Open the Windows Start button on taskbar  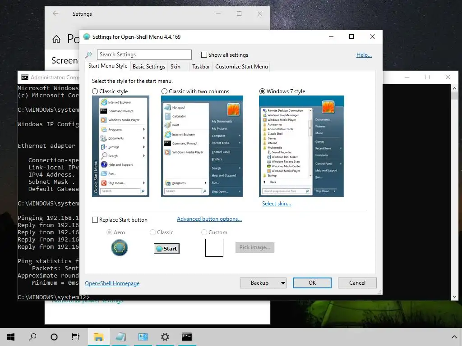click(x=11, y=337)
